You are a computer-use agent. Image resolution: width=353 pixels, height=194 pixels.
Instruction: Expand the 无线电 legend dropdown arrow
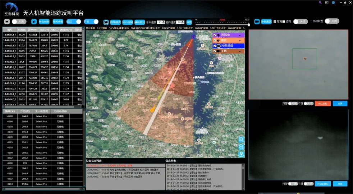coord(240,35)
